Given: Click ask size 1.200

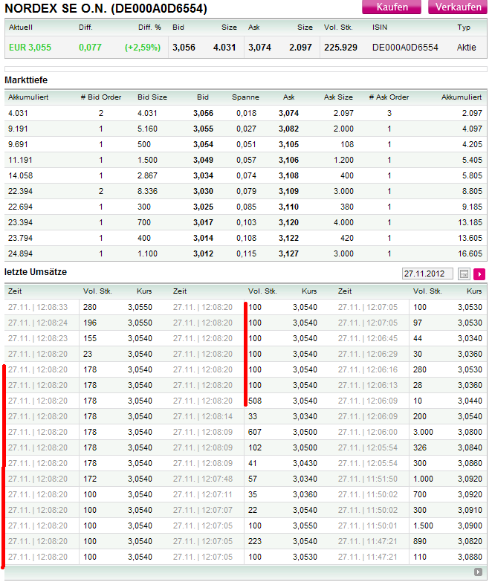Looking at the screenshot, I should [x=343, y=160].
